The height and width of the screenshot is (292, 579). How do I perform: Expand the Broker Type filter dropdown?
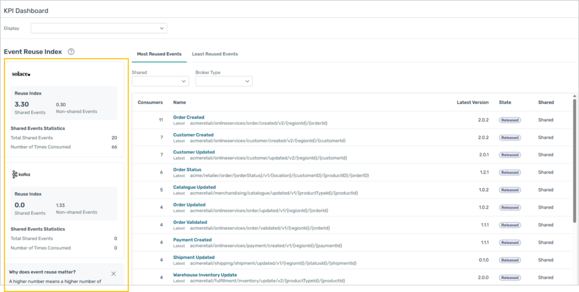[224, 81]
